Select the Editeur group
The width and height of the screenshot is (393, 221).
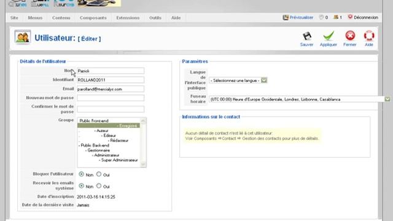pyautogui.click(x=109, y=136)
